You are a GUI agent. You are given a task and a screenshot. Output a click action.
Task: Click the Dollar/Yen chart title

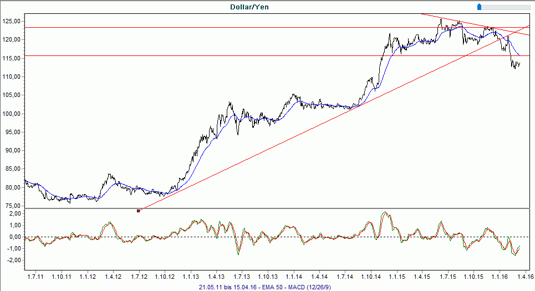[249, 7]
